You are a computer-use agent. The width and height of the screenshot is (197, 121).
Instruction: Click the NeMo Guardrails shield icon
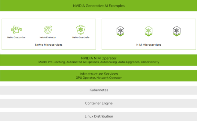[81, 30]
